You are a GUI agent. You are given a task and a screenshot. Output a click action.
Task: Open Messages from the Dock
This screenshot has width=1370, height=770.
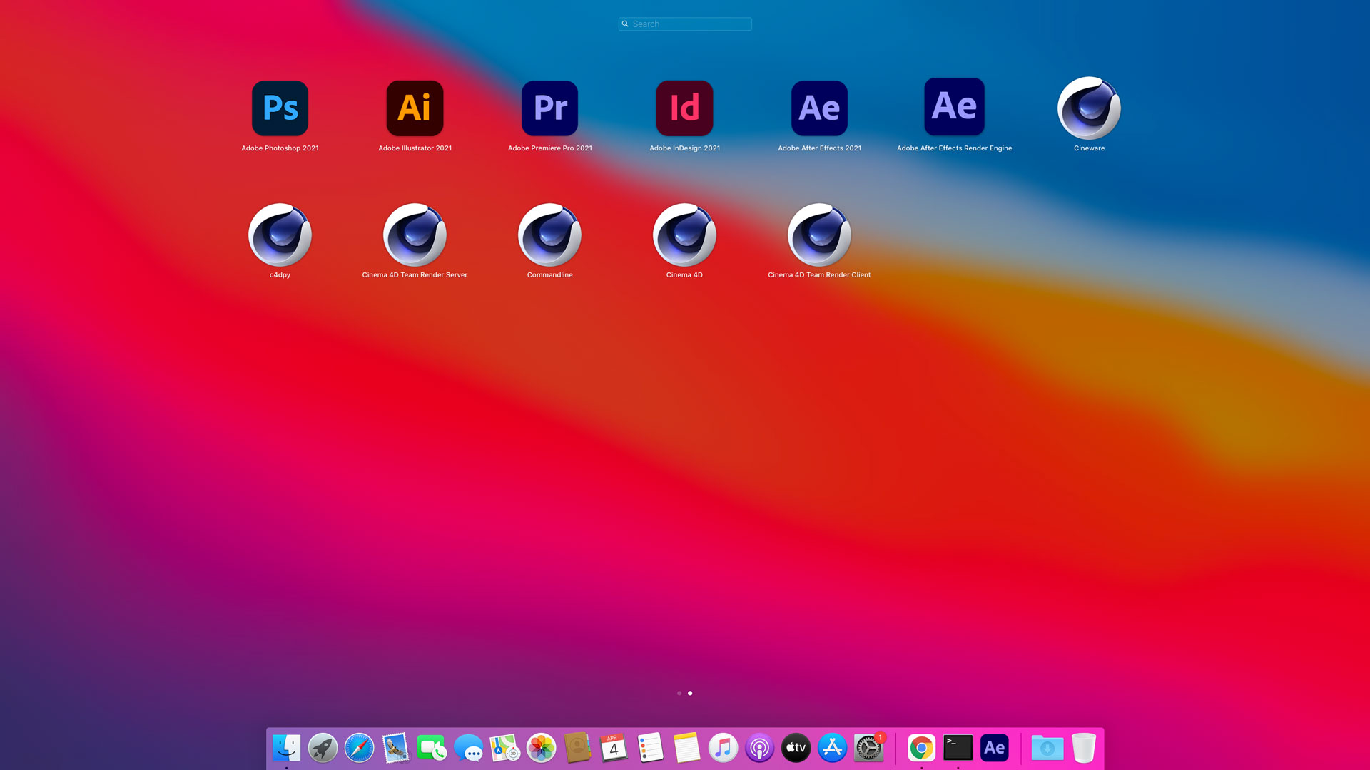[468, 748]
